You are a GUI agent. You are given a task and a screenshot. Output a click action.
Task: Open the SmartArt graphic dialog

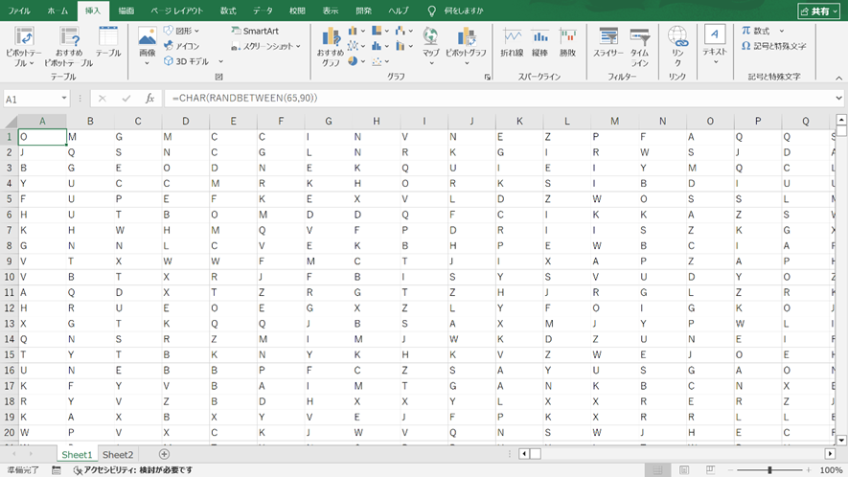point(254,31)
